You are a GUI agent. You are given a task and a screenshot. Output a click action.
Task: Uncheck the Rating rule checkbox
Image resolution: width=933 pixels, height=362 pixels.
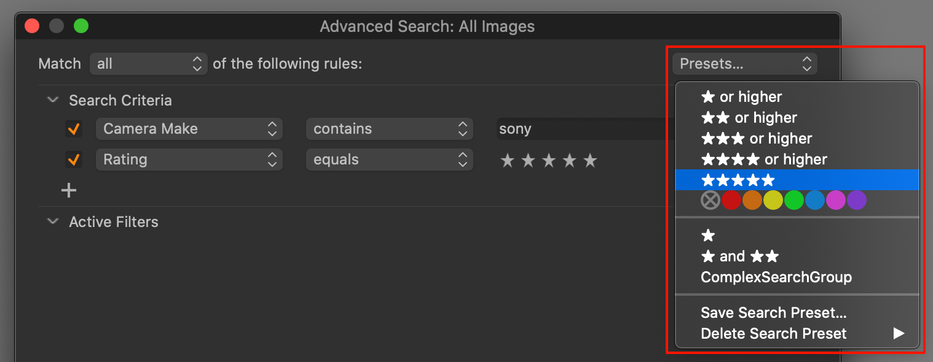74,160
